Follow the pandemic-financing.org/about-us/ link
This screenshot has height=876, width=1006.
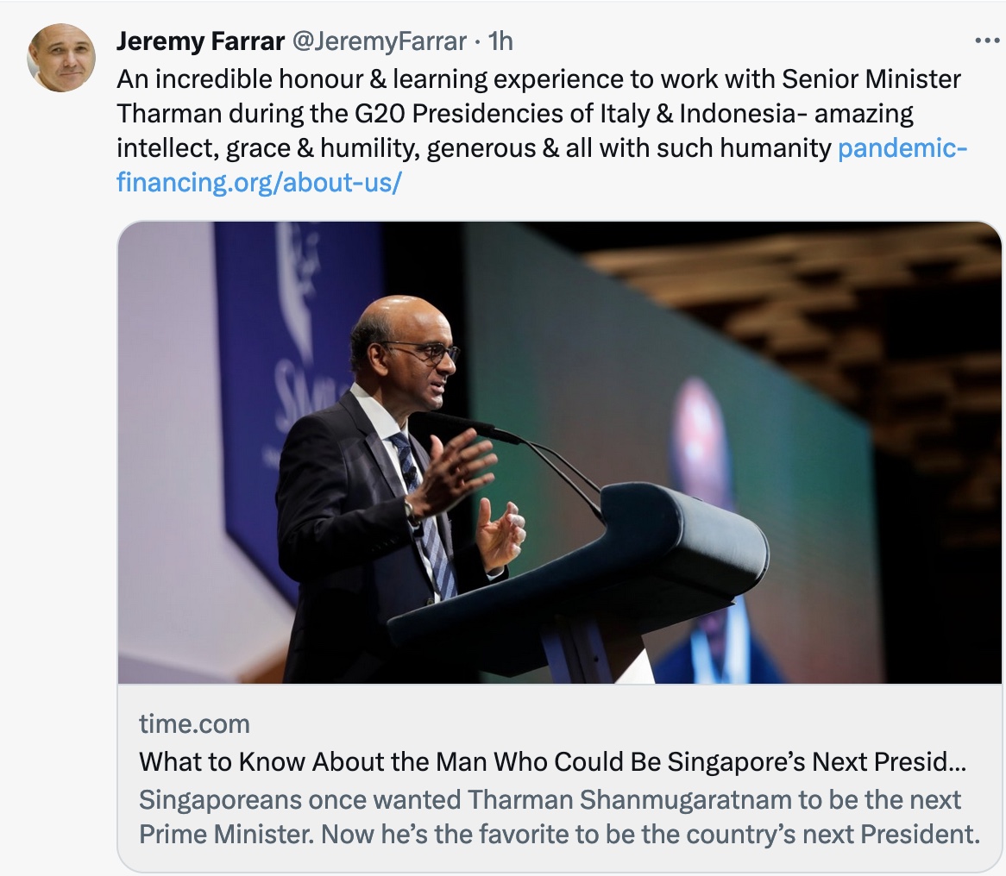[902, 148]
